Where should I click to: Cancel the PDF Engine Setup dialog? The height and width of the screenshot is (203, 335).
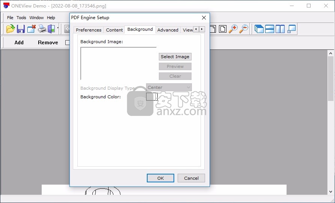[x=191, y=178]
